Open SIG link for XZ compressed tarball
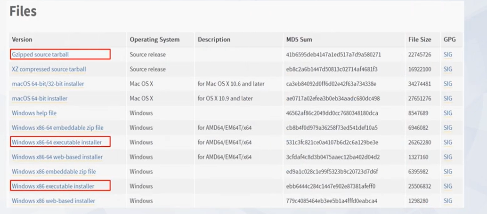 [x=448, y=69]
